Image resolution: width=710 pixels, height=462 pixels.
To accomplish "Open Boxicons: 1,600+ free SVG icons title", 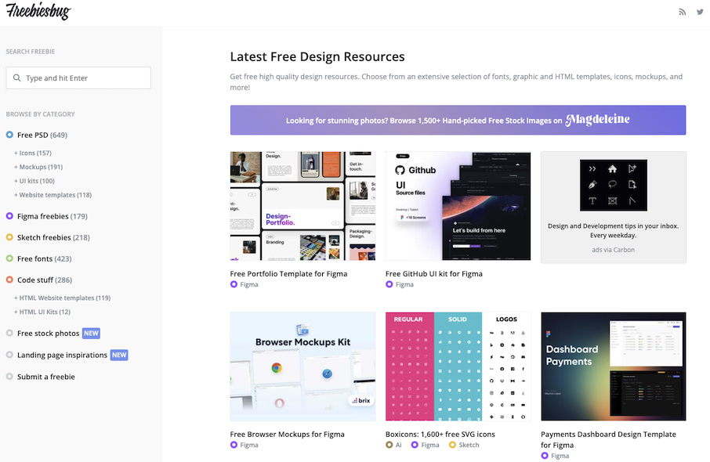I will (x=440, y=435).
